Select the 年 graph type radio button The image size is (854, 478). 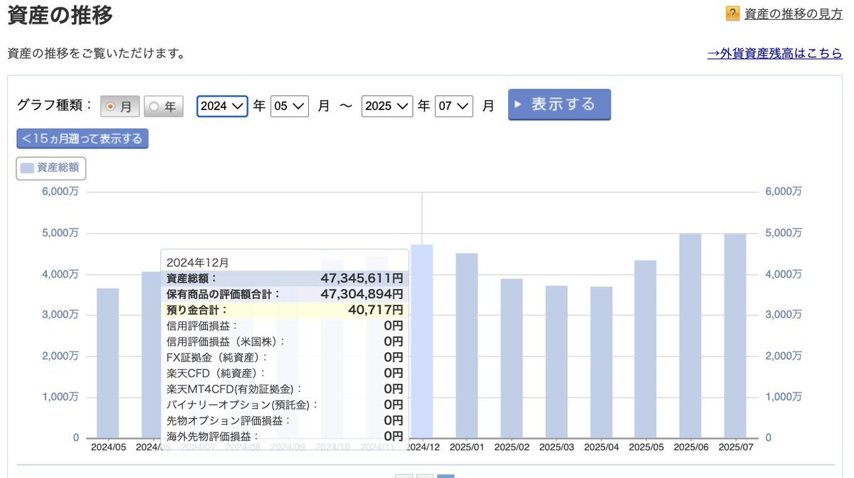[164, 107]
